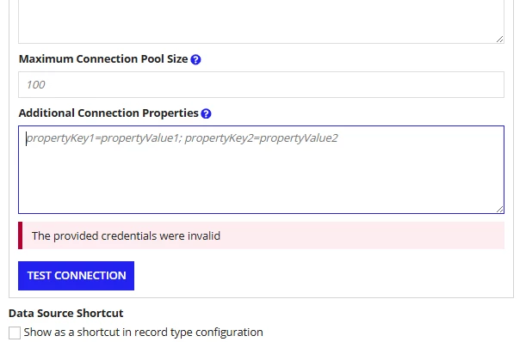Grab resize handle of the top text area
Screen dimensions: 526x342
click(499, 39)
